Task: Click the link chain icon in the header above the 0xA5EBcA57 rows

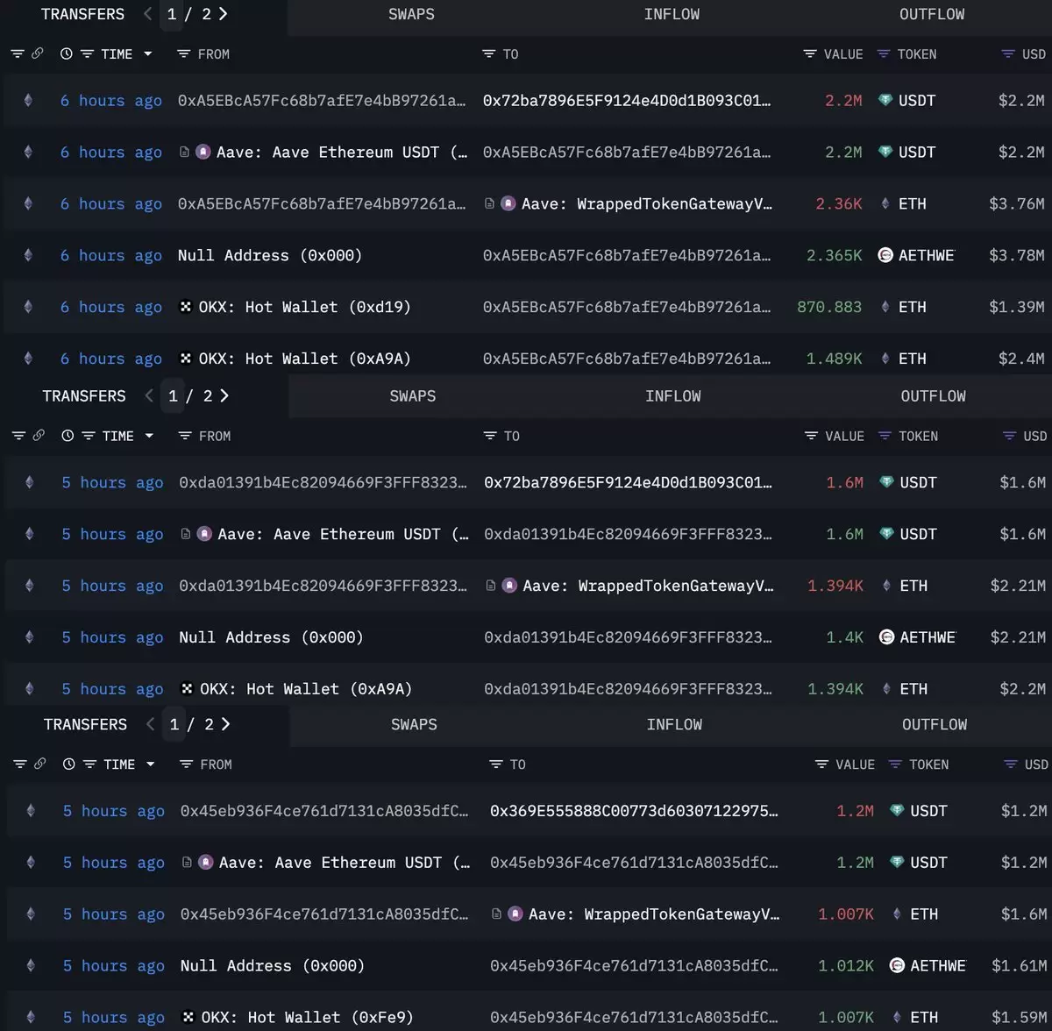Action: (x=38, y=53)
